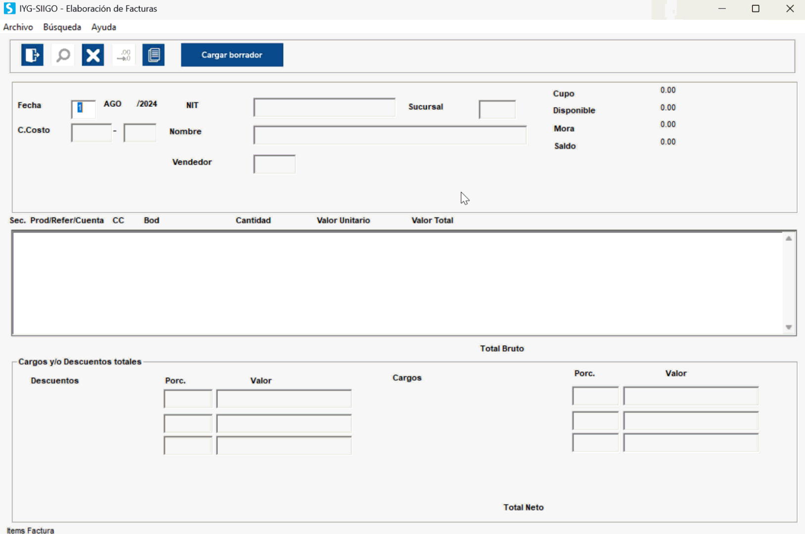Click the middle Descuentos Porc. field
This screenshot has height=534, width=805.
coord(188,424)
